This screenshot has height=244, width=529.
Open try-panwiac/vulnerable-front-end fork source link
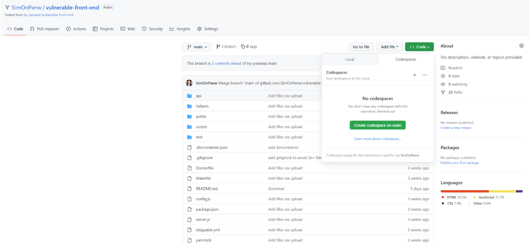48,15
